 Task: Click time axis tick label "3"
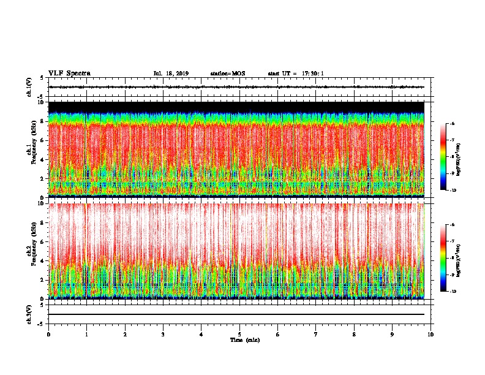tap(163, 335)
